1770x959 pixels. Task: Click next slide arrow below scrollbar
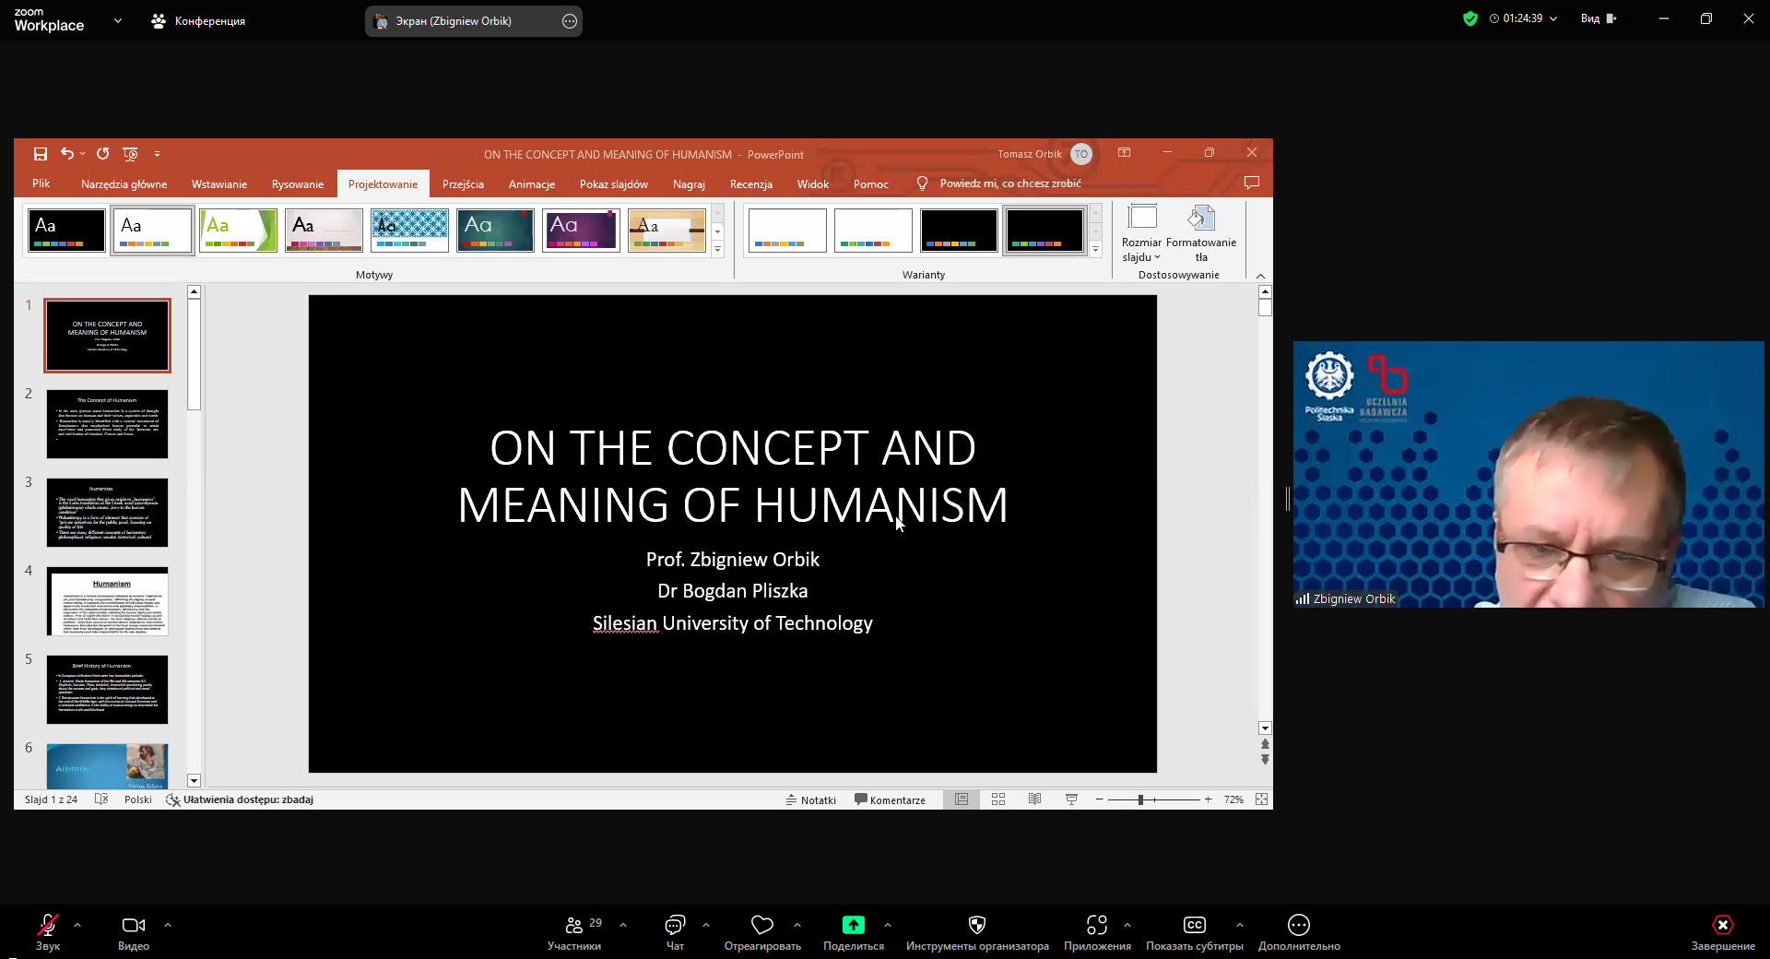click(1265, 760)
